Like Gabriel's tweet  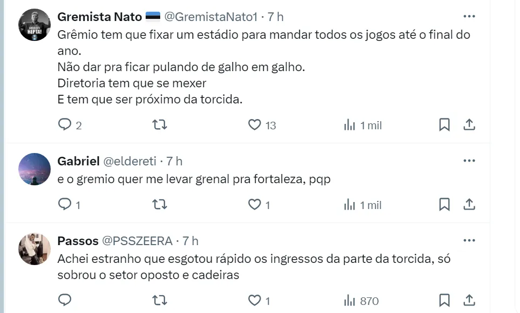point(255,205)
